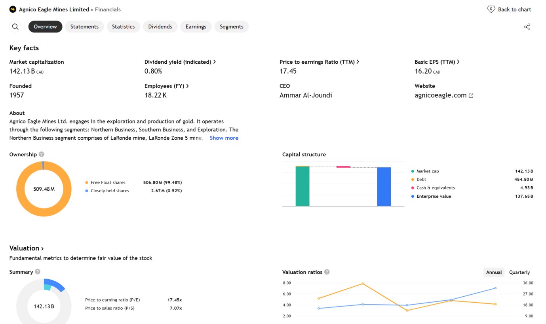
Task: Click the last blue point in Valuation ratios
Action: (495, 288)
